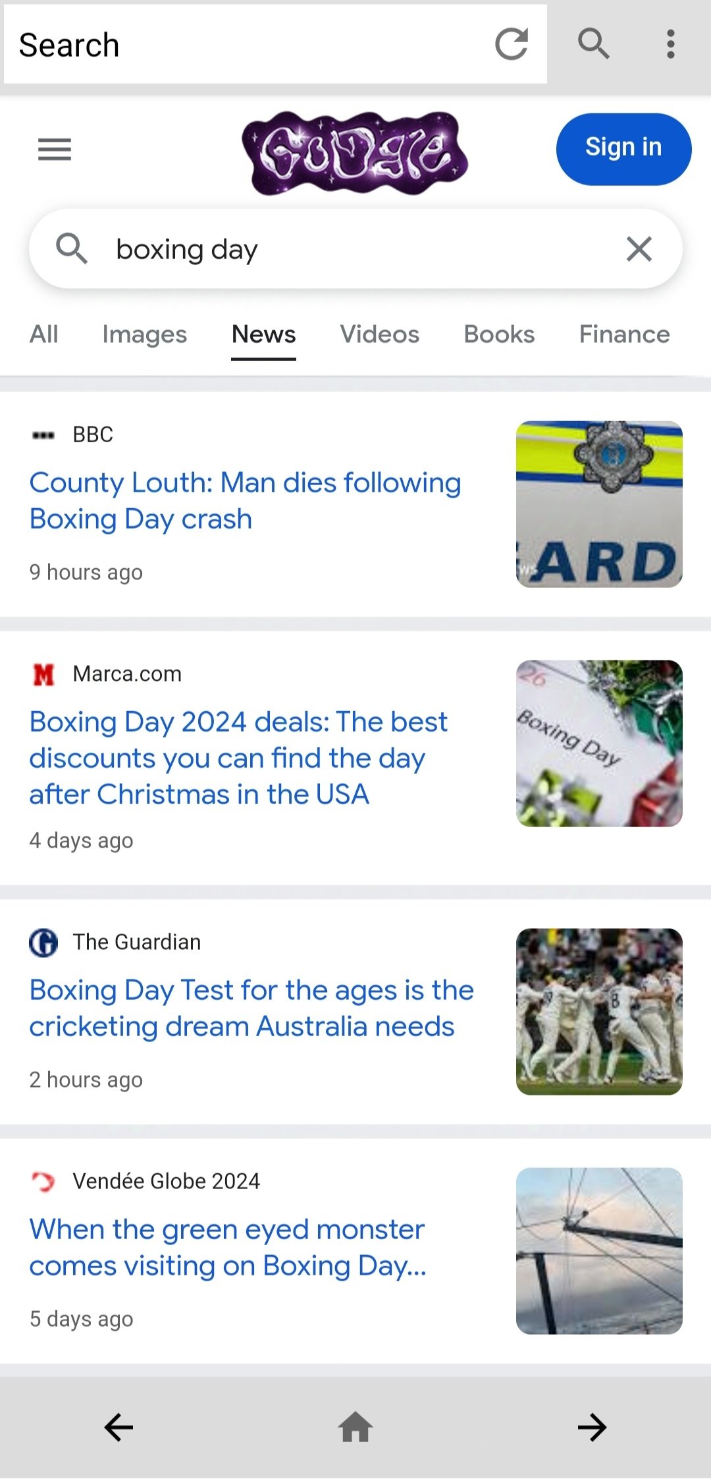Viewport: 711px width, 1481px height.
Task: Open the three-dot overflow menu
Action: 670,44
